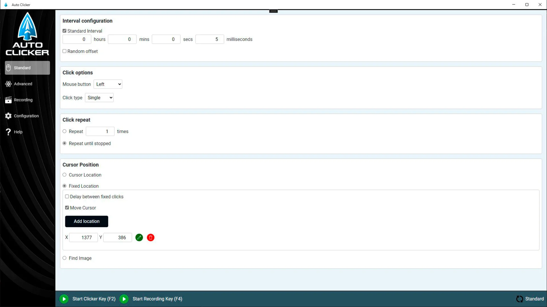Enable the Random offset checkbox
The width and height of the screenshot is (547, 307).
point(64,51)
